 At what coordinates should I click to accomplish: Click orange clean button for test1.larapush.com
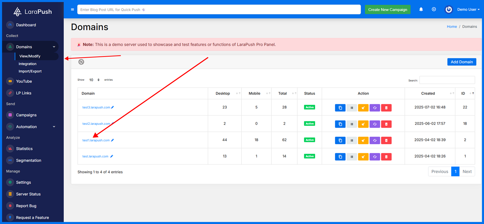pos(363,140)
